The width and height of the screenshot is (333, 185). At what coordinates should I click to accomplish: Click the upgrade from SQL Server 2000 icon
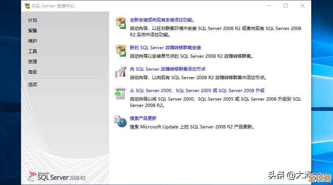coord(120,94)
